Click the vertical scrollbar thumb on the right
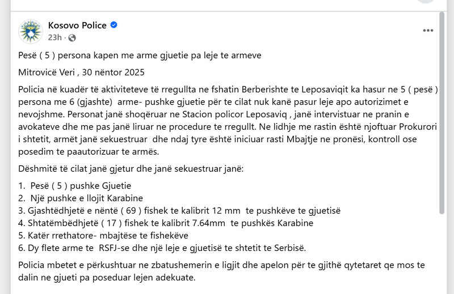The image size is (454, 294). tap(442, 113)
